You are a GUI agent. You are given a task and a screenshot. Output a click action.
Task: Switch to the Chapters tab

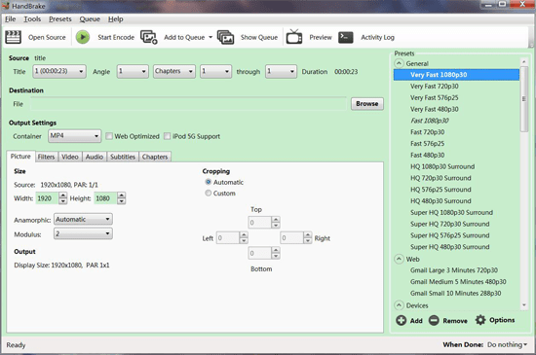tap(155, 157)
